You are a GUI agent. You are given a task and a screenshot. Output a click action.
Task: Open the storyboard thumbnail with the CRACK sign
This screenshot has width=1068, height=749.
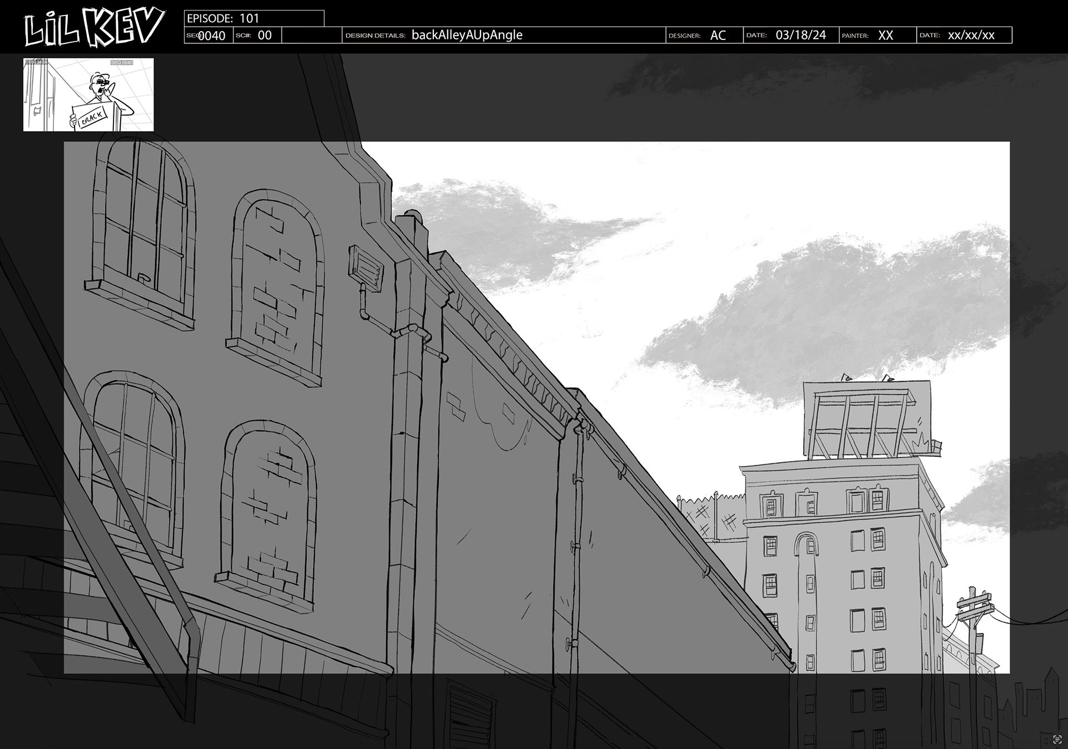point(88,95)
